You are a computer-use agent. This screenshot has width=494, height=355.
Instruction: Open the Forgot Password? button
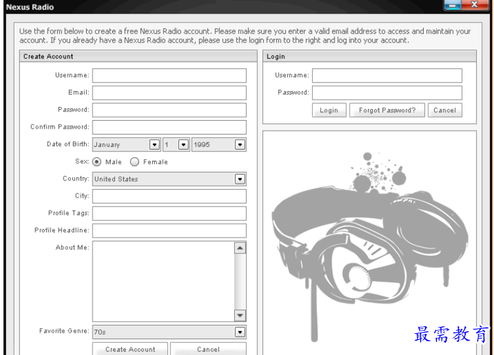[387, 110]
